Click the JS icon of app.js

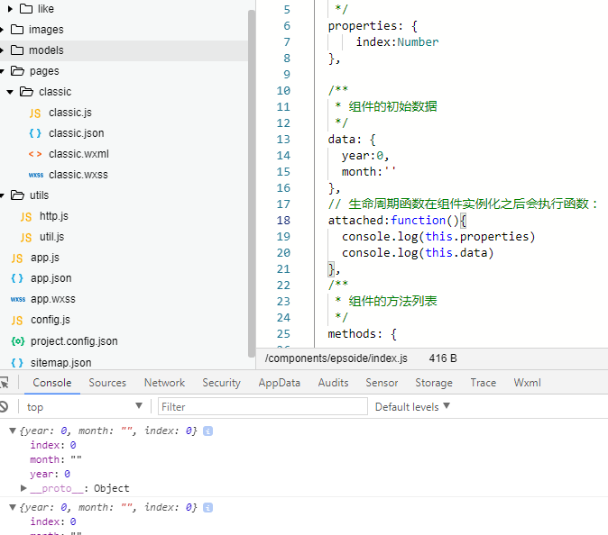click(17, 258)
